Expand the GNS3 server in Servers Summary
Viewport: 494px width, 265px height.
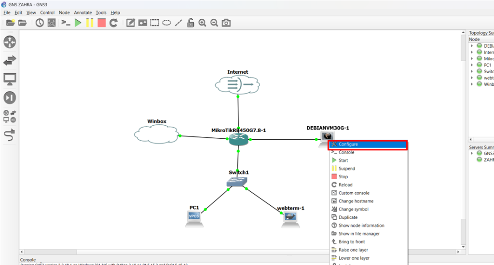click(472, 153)
